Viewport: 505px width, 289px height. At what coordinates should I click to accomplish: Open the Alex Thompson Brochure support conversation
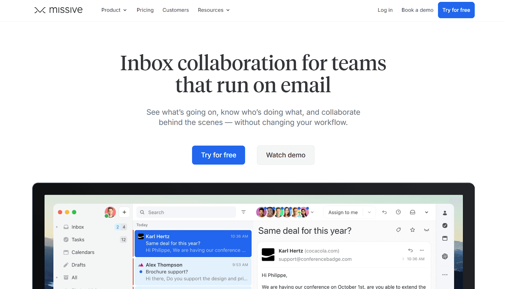point(193,272)
